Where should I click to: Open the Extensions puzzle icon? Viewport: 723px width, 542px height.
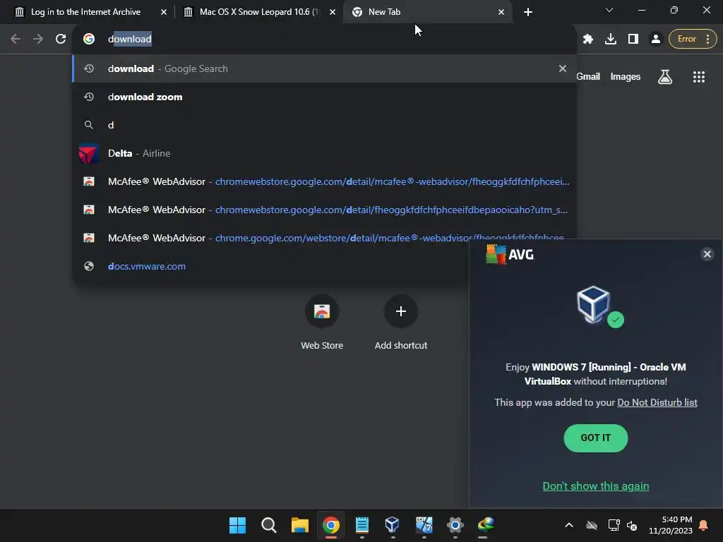[x=588, y=40]
